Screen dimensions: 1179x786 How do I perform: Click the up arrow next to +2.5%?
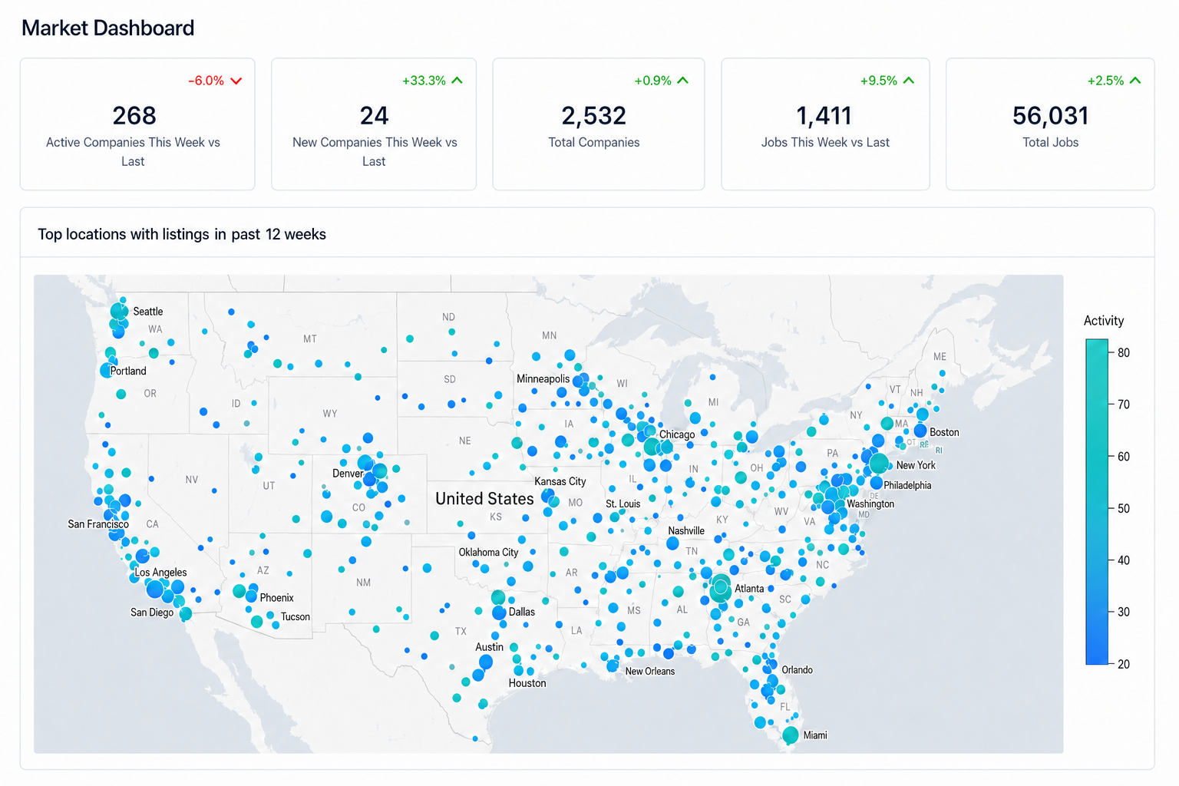[1135, 80]
